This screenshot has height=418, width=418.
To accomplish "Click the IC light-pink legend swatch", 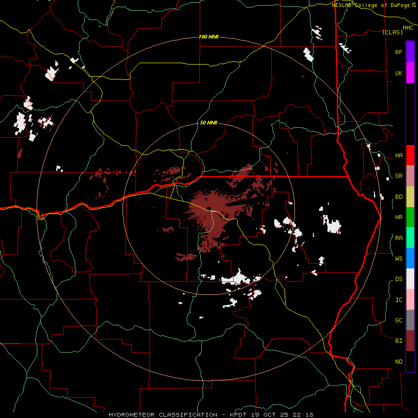I will click(x=410, y=300).
